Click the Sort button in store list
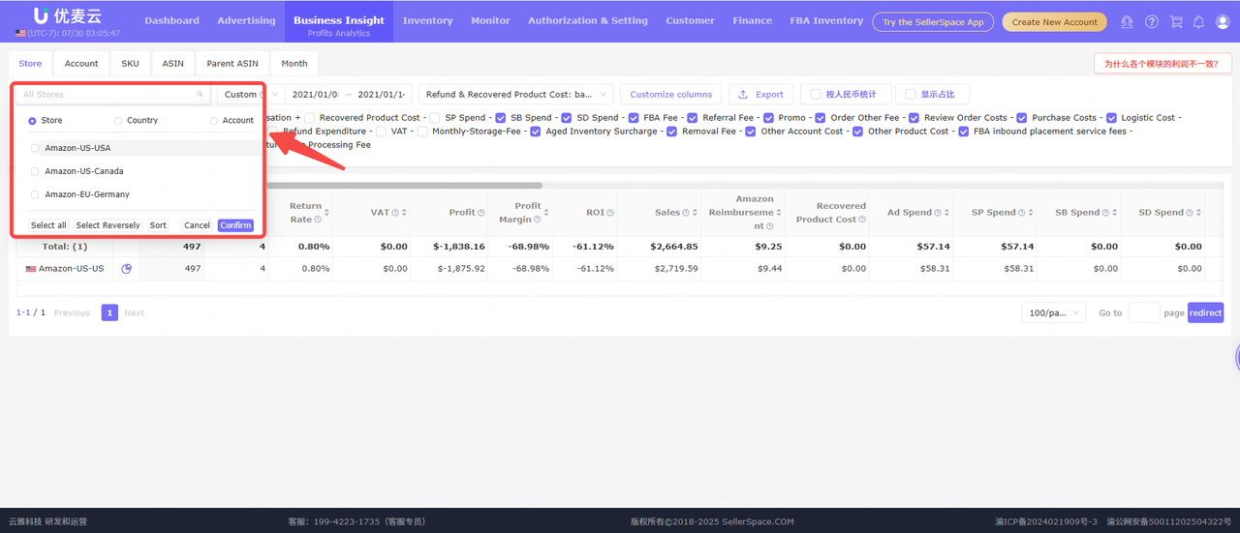The height and width of the screenshot is (533, 1240). (x=158, y=225)
